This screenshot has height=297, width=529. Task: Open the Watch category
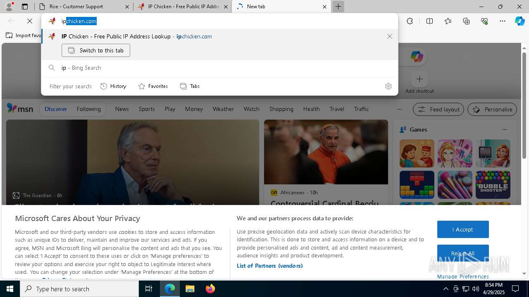point(251,109)
